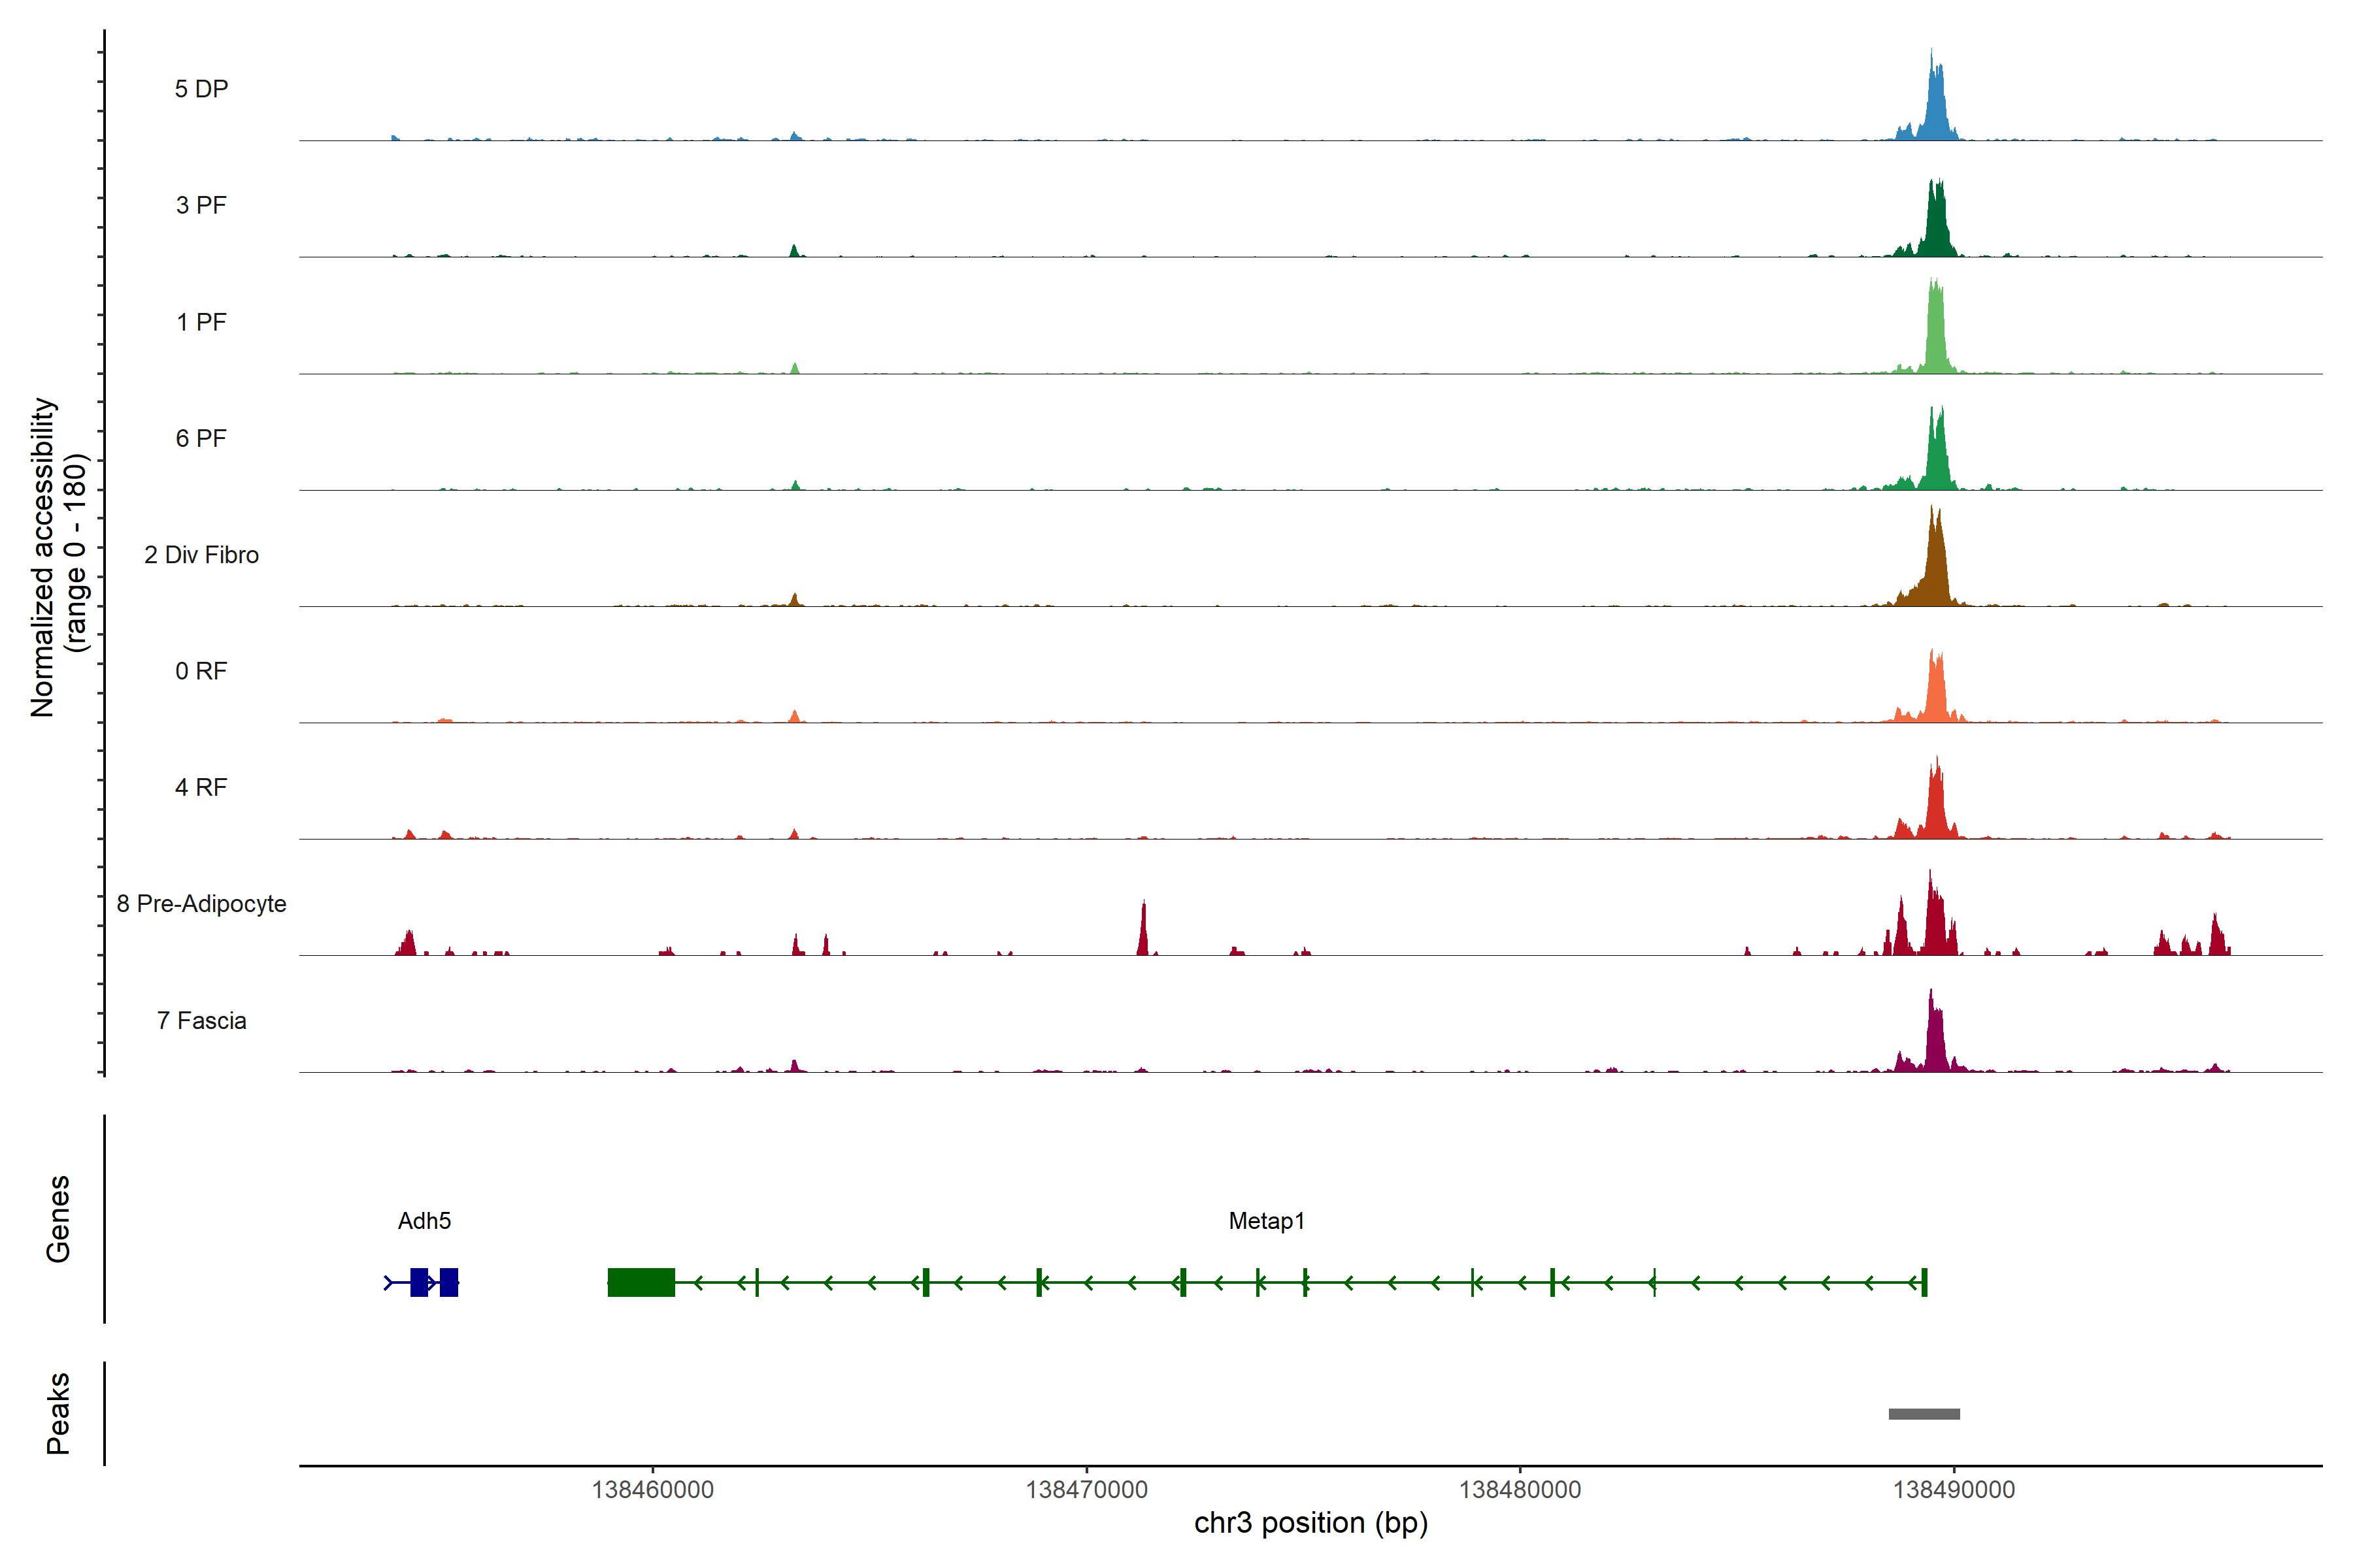Click the Metap1 gene name label
The width and height of the screenshot is (2353, 1568).
[x=1267, y=1221]
